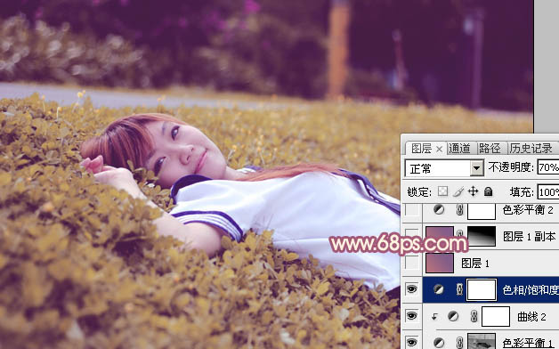Select the 色彩平衡 1 mask thumbnail

pyautogui.click(x=482, y=341)
